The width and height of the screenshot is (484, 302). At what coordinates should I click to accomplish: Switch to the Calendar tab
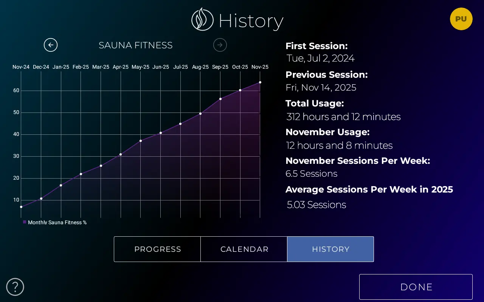[244, 249]
